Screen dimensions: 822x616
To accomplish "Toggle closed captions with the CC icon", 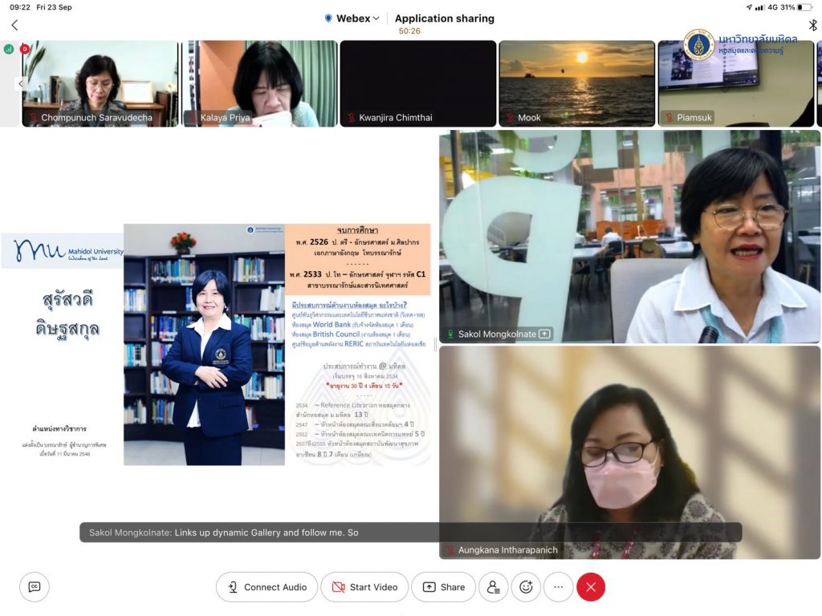I will click(34, 587).
